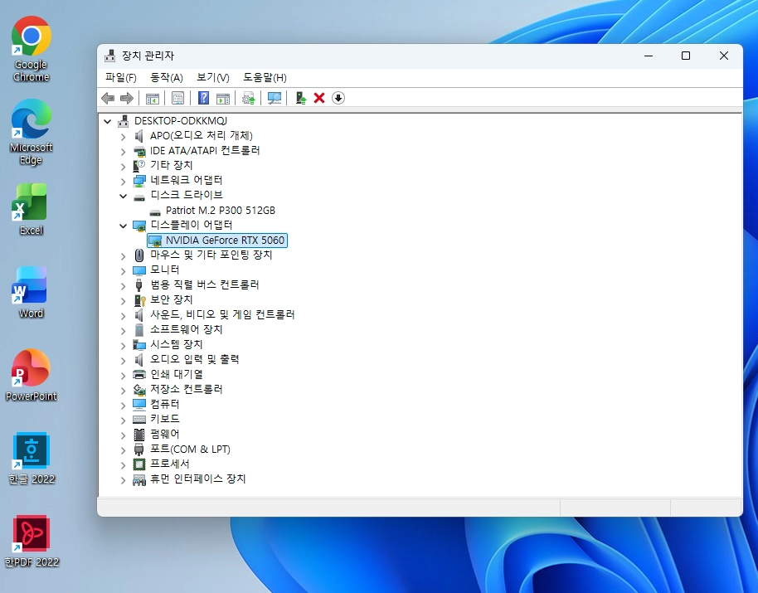Select 마우스 및 기타 포인팅 장치 label
This screenshot has height=593, width=758.
211,255
